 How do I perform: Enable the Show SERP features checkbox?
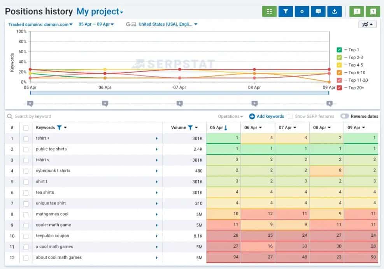pos(291,116)
